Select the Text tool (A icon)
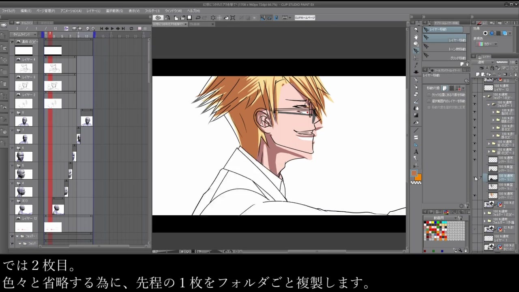This screenshot has height=292, width=519. pos(416,152)
